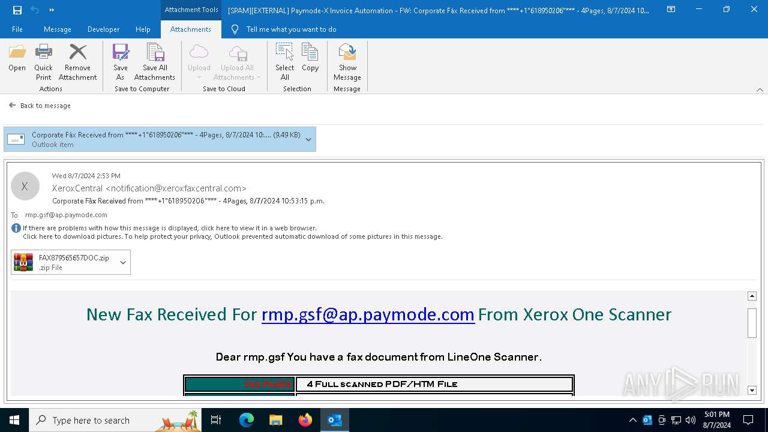This screenshot has width=768, height=432.
Task: Click the WinRAR zip file icon
Action: 23,262
